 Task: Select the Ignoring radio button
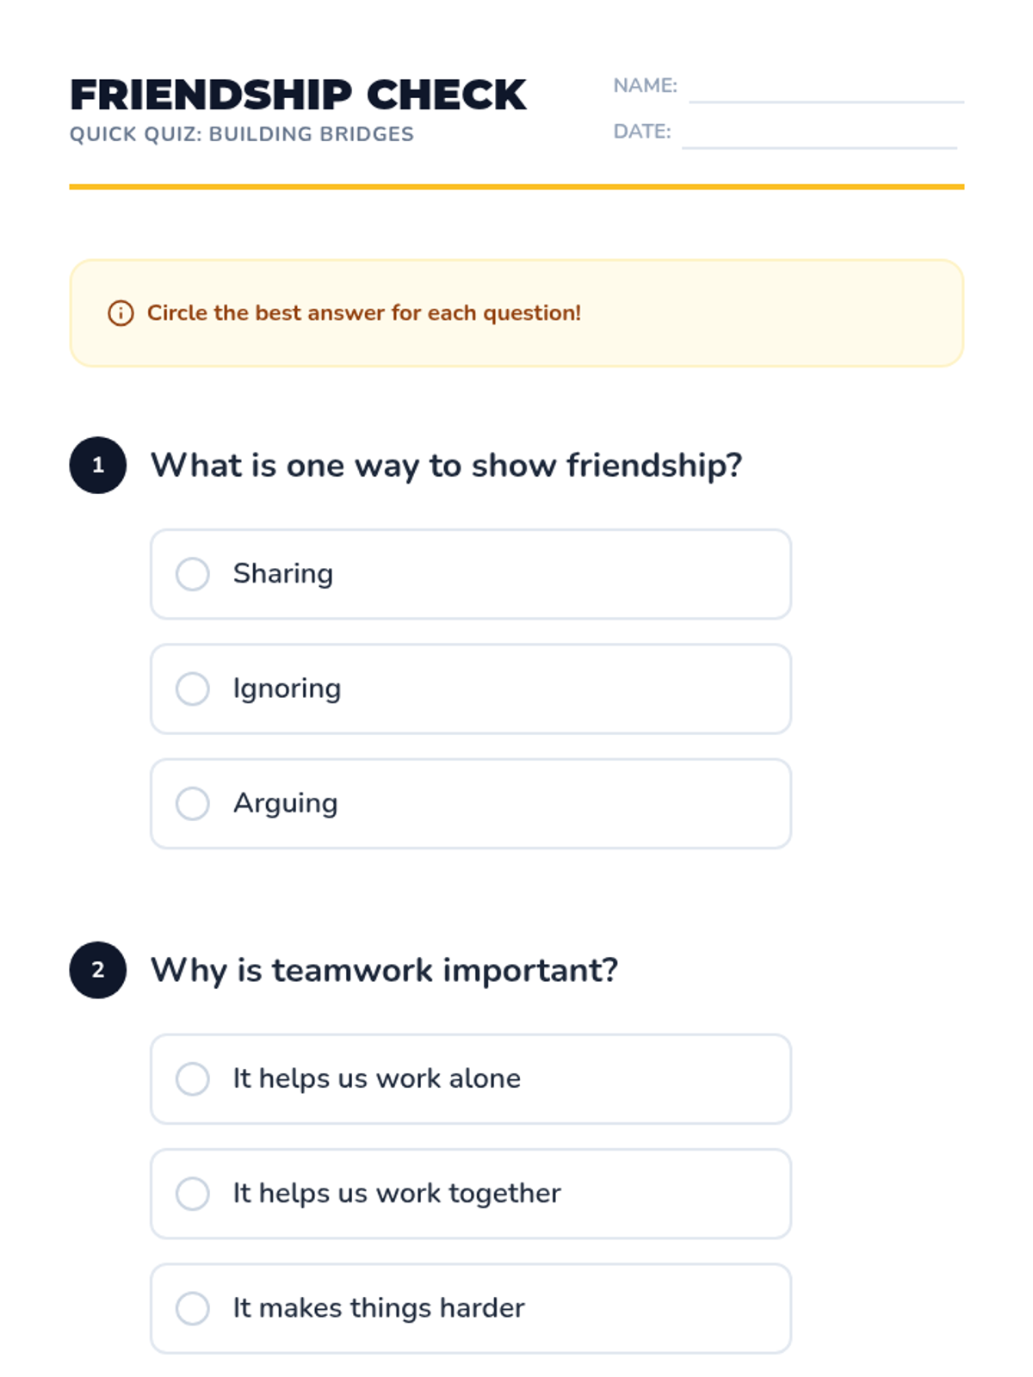[x=193, y=688]
